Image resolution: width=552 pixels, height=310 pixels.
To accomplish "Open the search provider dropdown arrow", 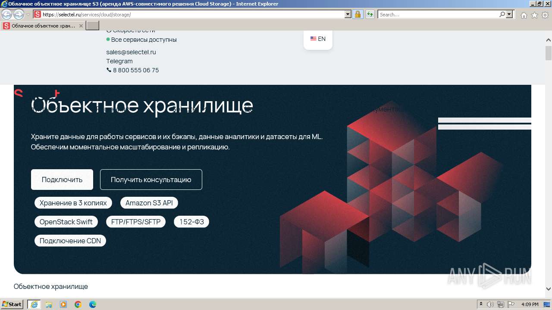I will (x=510, y=14).
